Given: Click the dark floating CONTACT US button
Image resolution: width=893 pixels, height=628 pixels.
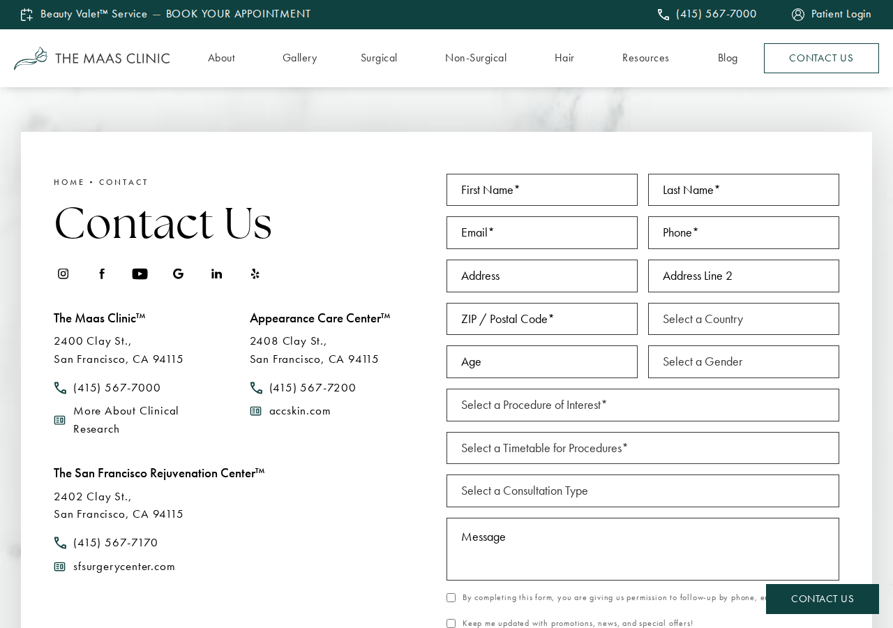Looking at the screenshot, I should (823, 599).
